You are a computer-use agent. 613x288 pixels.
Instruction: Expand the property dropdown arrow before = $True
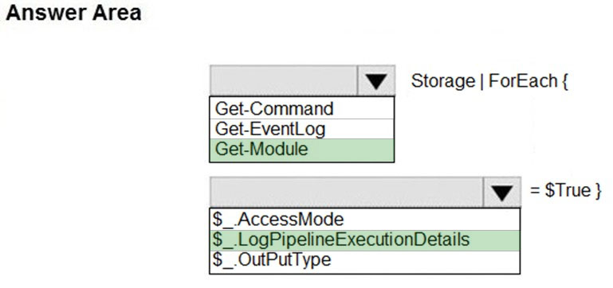pos(502,192)
